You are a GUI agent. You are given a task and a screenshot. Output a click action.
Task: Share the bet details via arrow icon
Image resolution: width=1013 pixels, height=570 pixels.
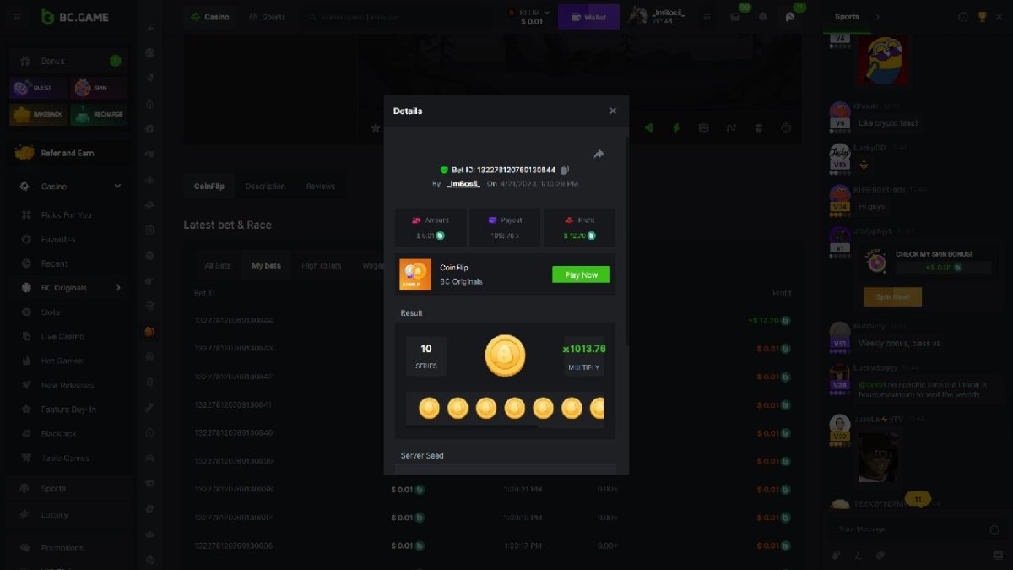599,154
